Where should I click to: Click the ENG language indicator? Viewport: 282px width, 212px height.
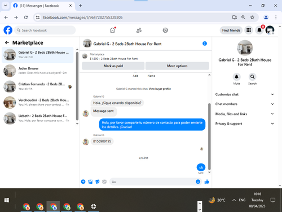coord(242,200)
